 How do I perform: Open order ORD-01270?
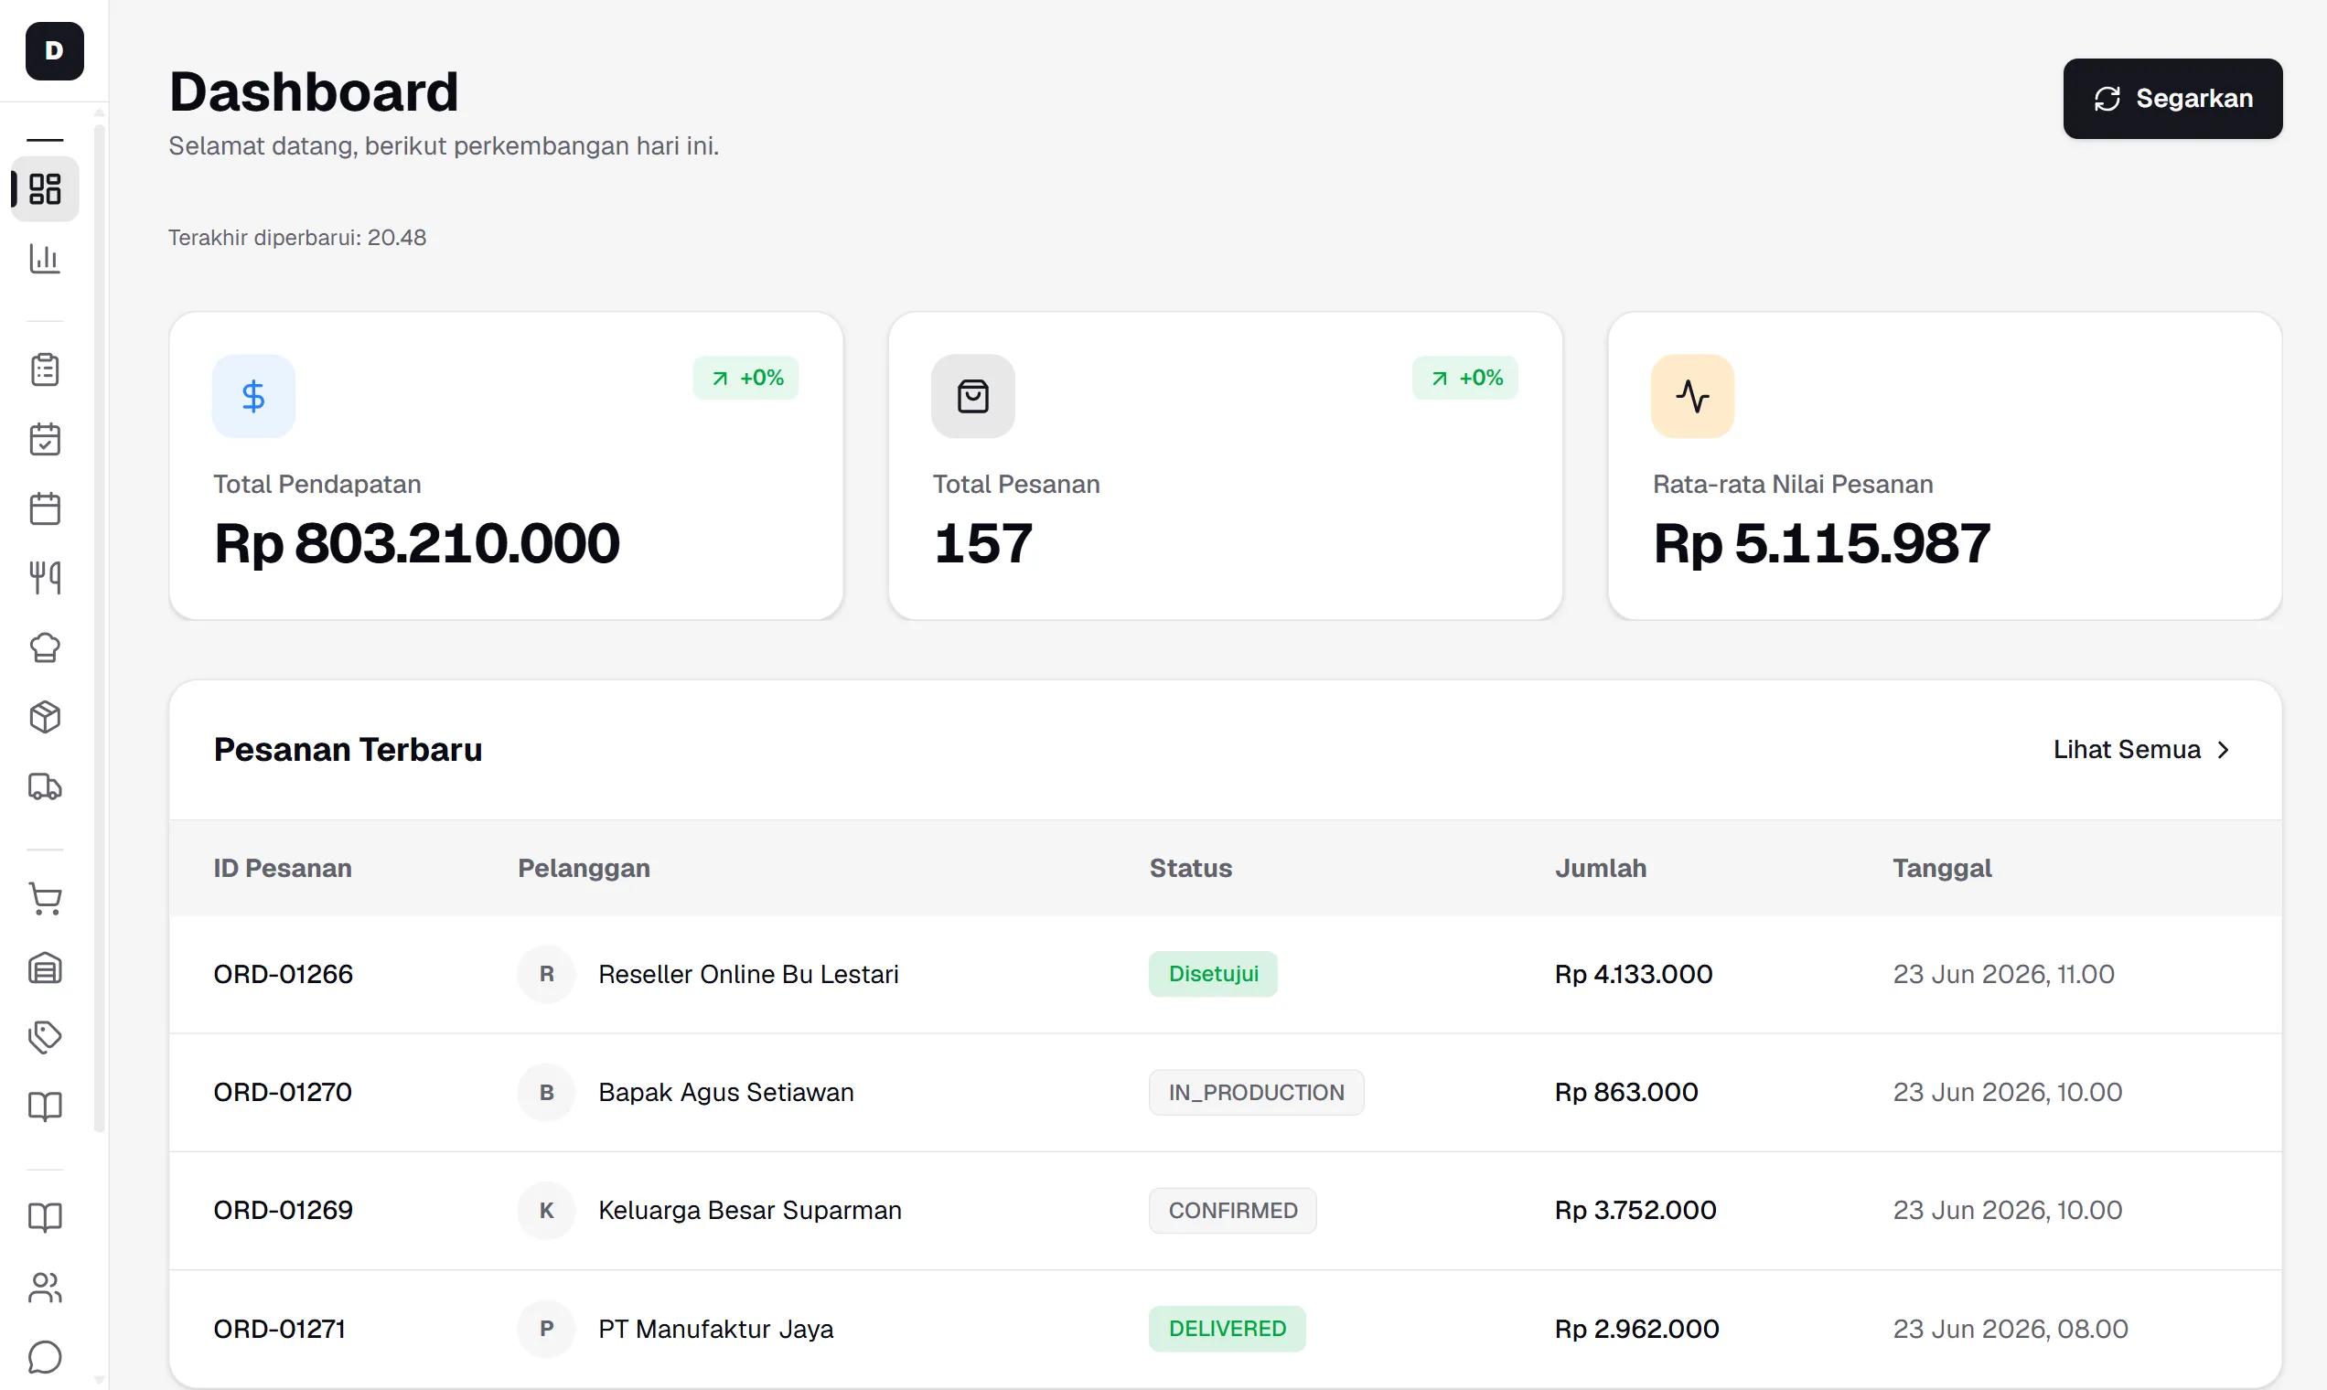[283, 1092]
